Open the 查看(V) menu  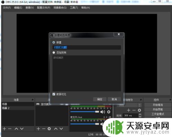point(30,8)
